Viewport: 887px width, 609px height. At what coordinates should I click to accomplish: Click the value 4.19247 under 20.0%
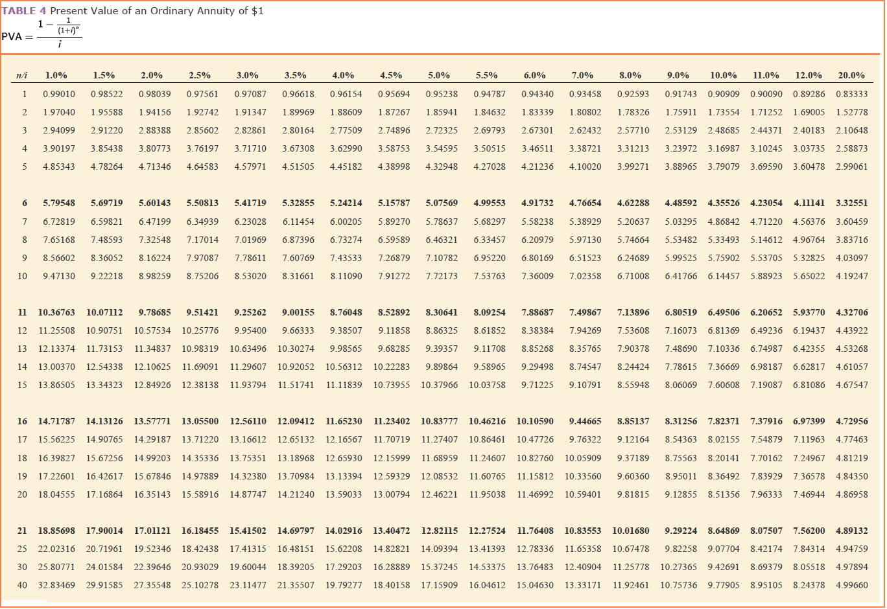[x=851, y=275]
